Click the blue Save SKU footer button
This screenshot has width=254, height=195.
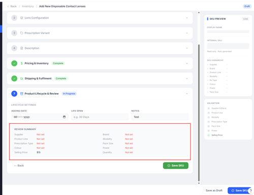tap(239, 190)
